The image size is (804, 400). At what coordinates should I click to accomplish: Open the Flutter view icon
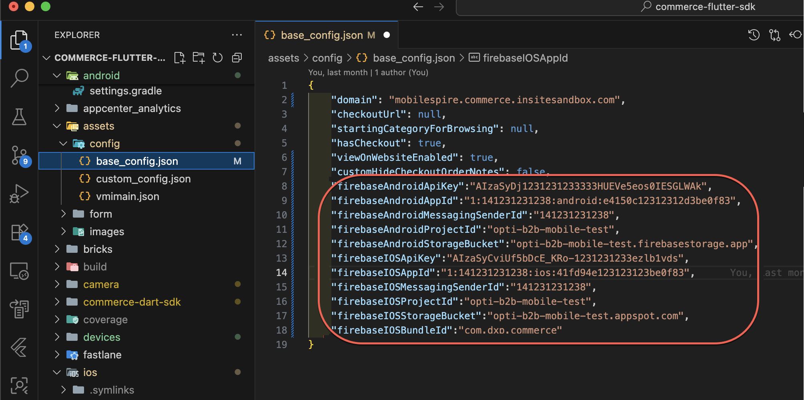click(x=19, y=347)
